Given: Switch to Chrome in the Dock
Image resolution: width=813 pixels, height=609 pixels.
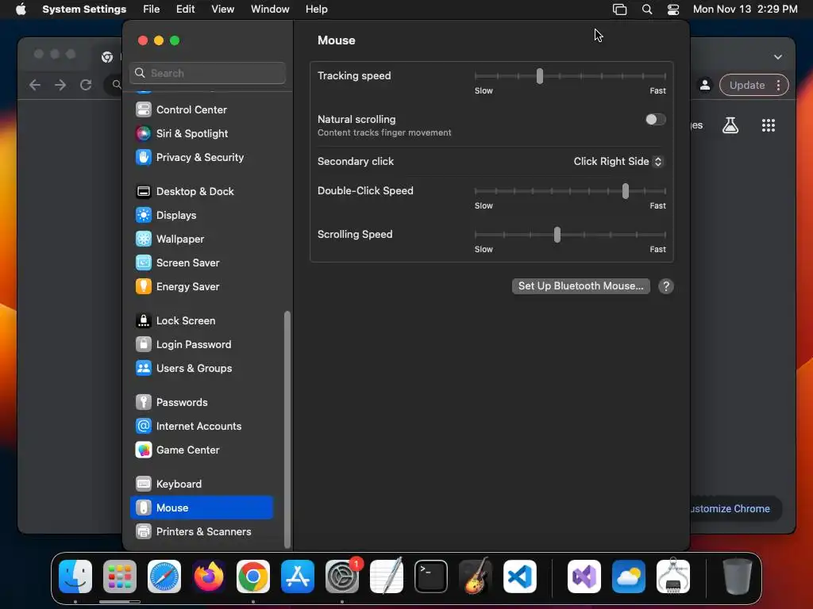Looking at the screenshot, I should (253, 576).
